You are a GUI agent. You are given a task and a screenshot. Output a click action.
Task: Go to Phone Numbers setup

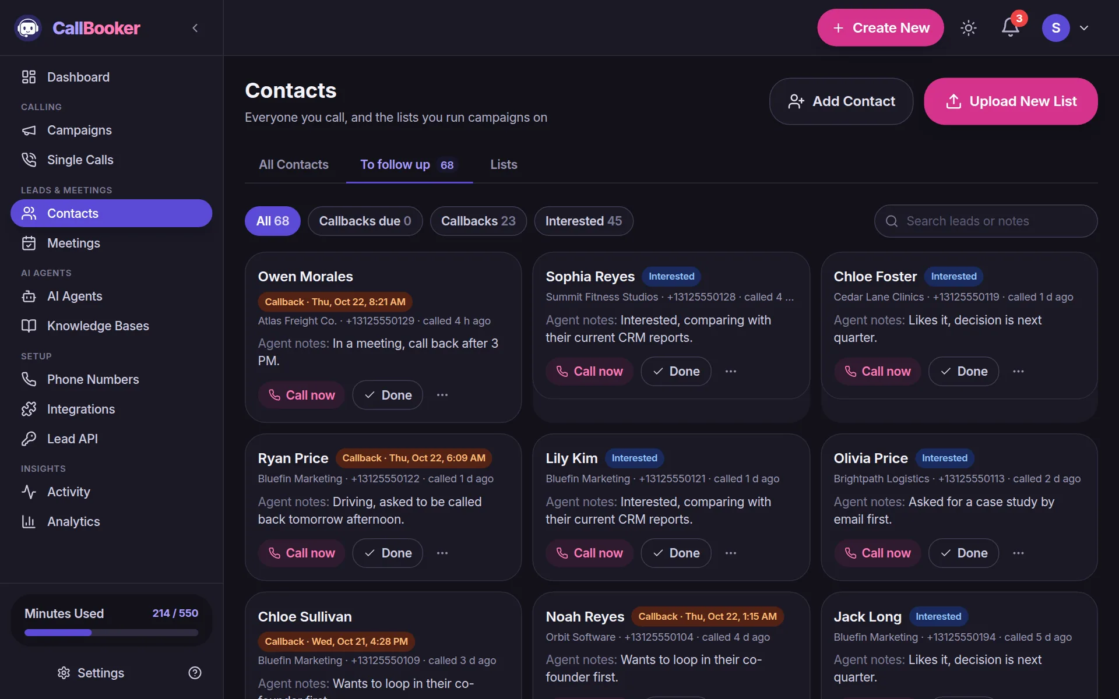tap(111, 379)
